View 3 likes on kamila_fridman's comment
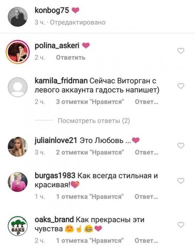This screenshot has height=246, width=195. click(90, 102)
